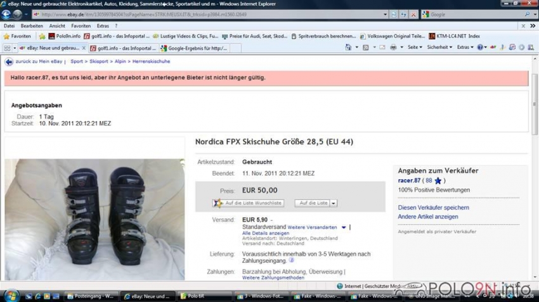Open the recent pages dropdown next to Forward
The width and height of the screenshot is (539, 302).
(x=26, y=15)
